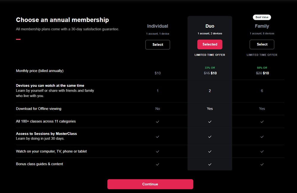This screenshot has width=297, height=193.
Task: Click the Individual checkmark for Sessions by MasterClass
Action: pyautogui.click(x=157, y=137)
